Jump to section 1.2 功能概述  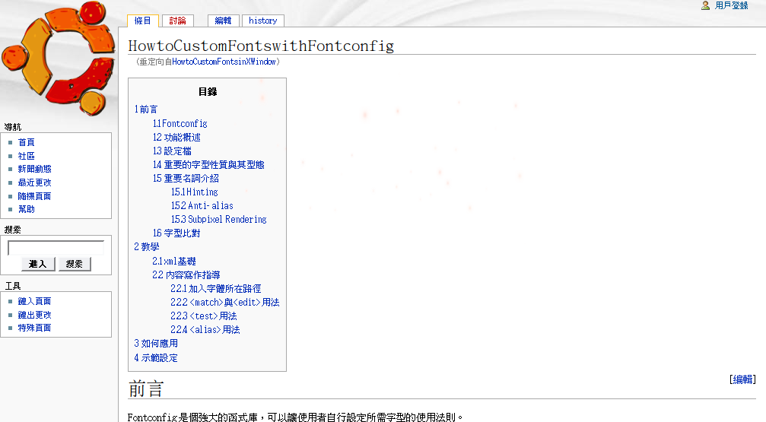[x=176, y=138]
